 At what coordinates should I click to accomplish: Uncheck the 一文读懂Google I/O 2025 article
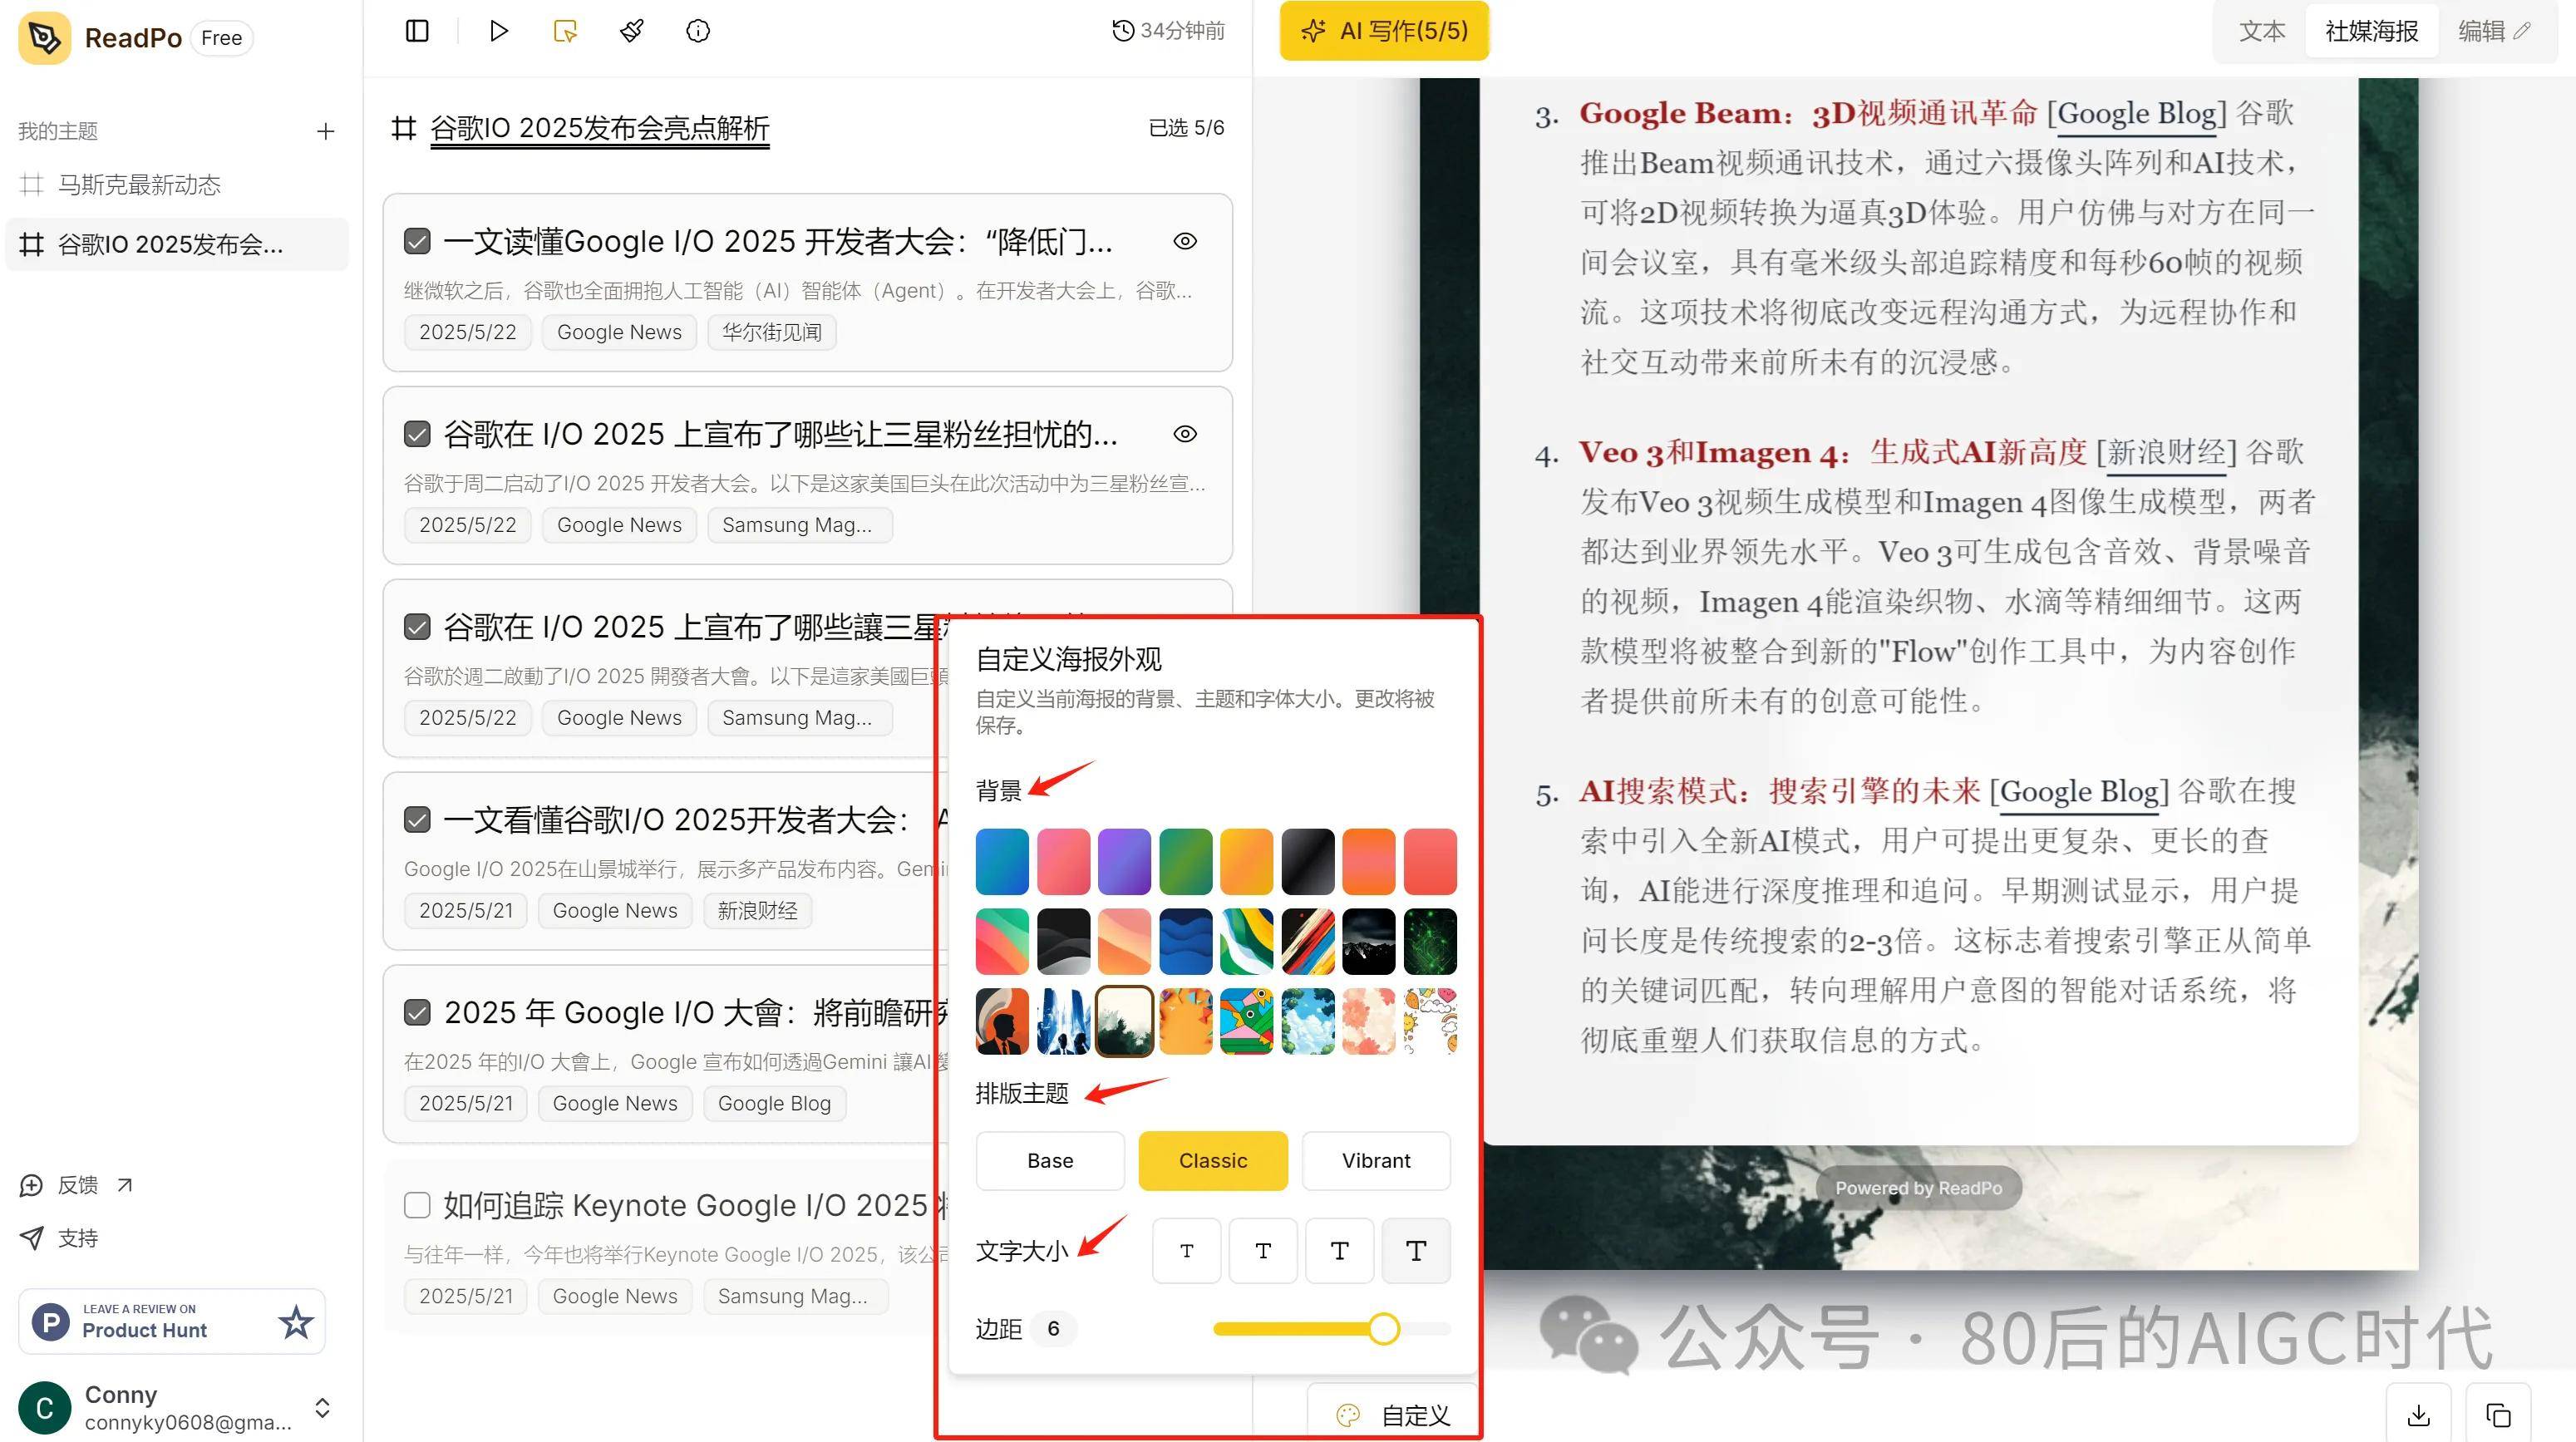417,241
